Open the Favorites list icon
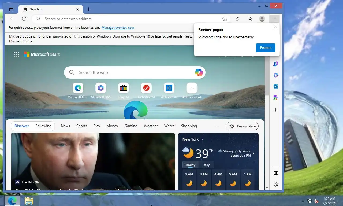This screenshot has width=343, height=206. [x=238, y=19]
